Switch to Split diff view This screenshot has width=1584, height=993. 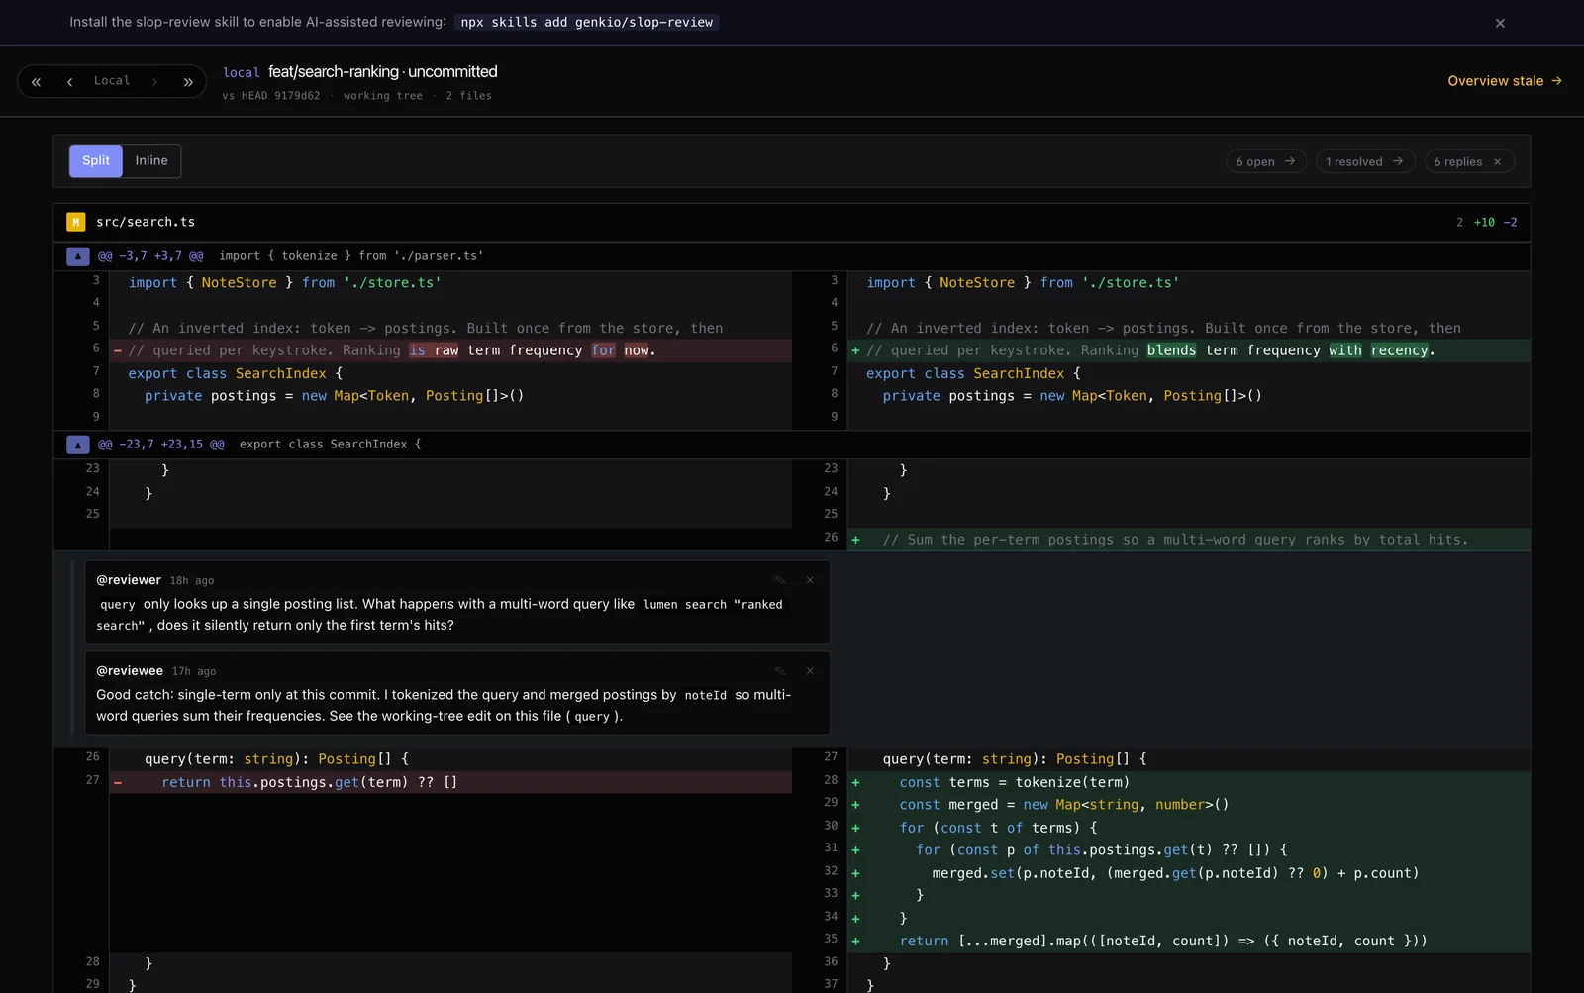[96, 160]
